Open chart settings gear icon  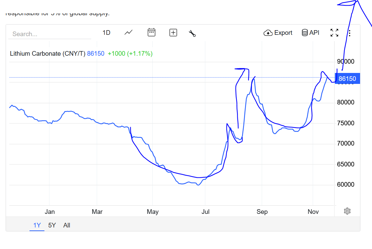(347, 211)
